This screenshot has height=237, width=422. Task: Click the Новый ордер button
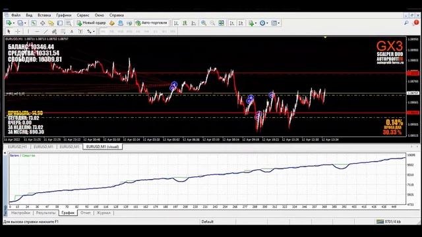pos(91,23)
